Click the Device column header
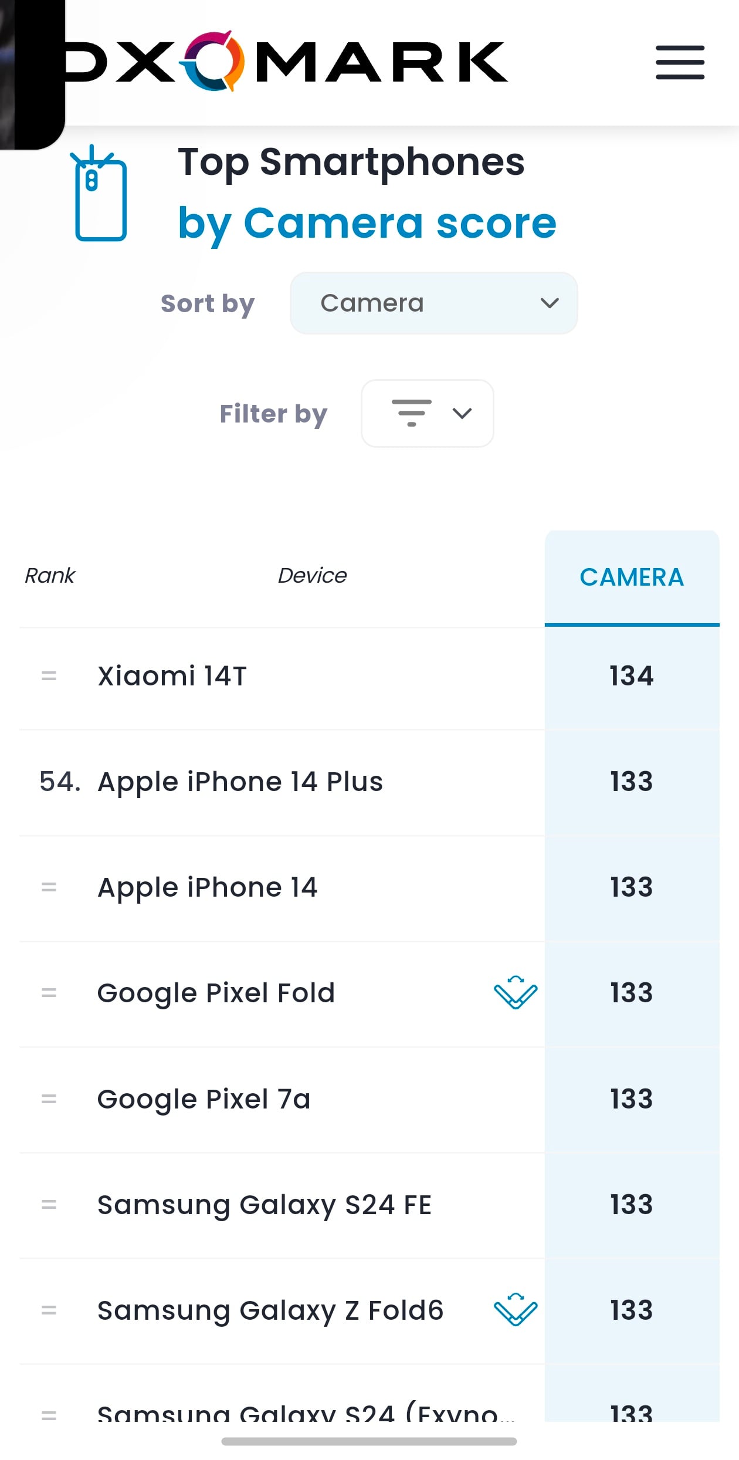Viewport: 739px width, 1460px height. 312,576
